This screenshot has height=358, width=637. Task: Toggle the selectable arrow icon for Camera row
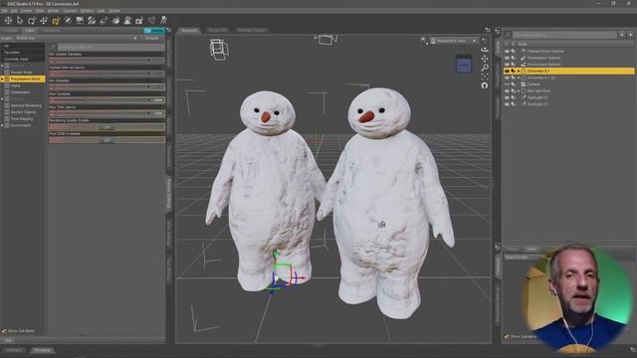[514, 84]
